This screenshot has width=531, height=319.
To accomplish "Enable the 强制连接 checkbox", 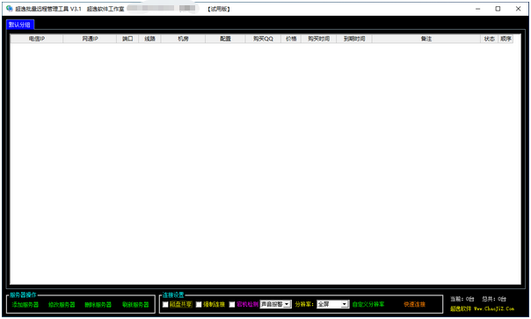I will 199,304.
